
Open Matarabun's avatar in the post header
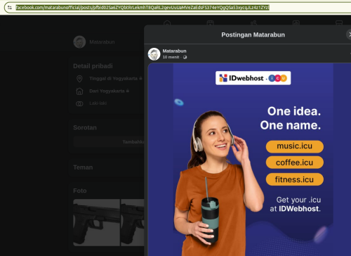(x=154, y=54)
